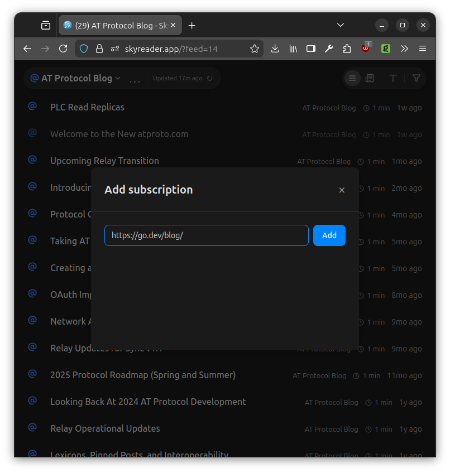Focus the subscription URL input field
Viewport: 450px width, 473px height.
[x=206, y=235]
